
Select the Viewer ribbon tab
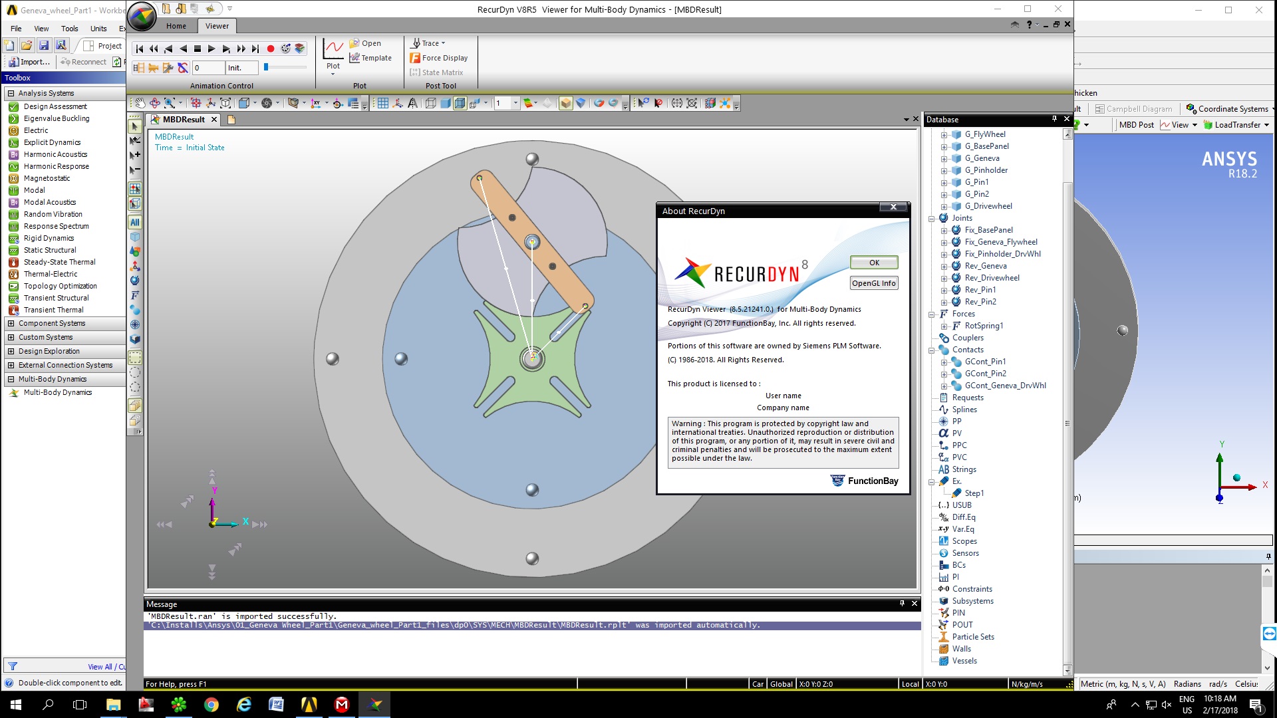(x=217, y=26)
